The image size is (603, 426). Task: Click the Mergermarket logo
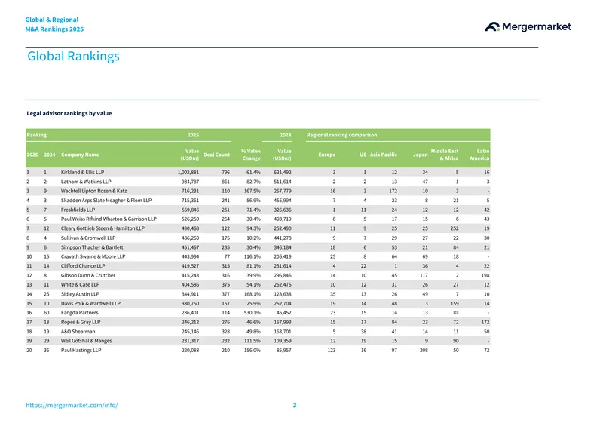[528, 26]
